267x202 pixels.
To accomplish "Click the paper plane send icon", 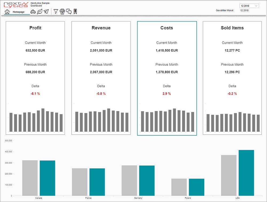I will click(x=46, y=11).
